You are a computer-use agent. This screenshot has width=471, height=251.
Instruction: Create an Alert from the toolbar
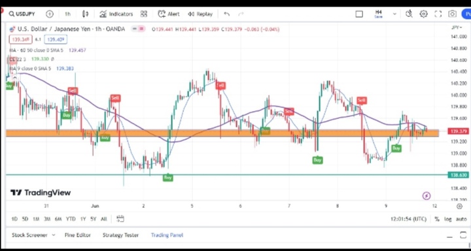[169, 14]
